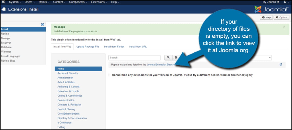Viewport: 292px width, 130px height.
Task: Select Contacts & Feedback category
Action: (x=69, y=105)
